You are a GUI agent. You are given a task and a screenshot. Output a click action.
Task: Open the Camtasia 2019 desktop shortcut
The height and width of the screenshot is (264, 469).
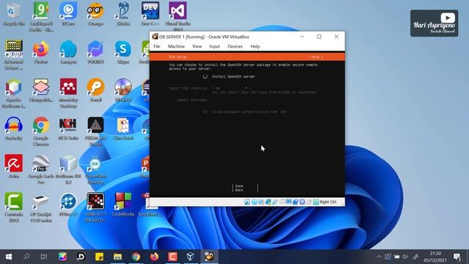tap(13, 208)
